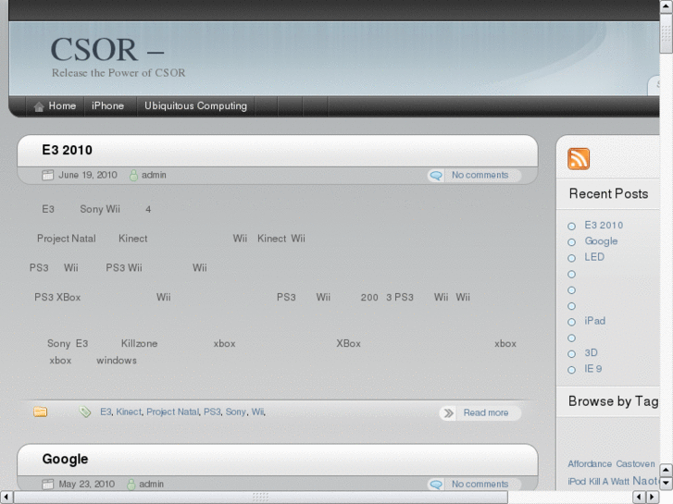The height and width of the screenshot is (504, 673).
Task: Select the PS3 tag link
Action: coord(212,412)
